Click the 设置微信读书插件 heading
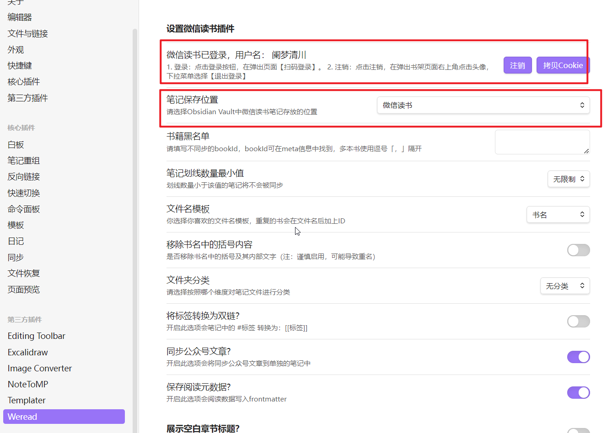This screenshot has width=607, height=433. (x=200, y=29)
